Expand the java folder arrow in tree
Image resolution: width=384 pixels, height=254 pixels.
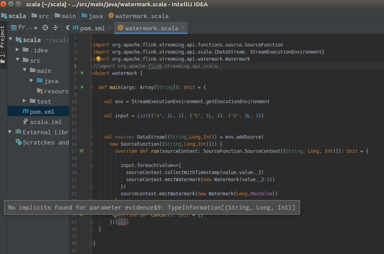click(x=32, y=80)
